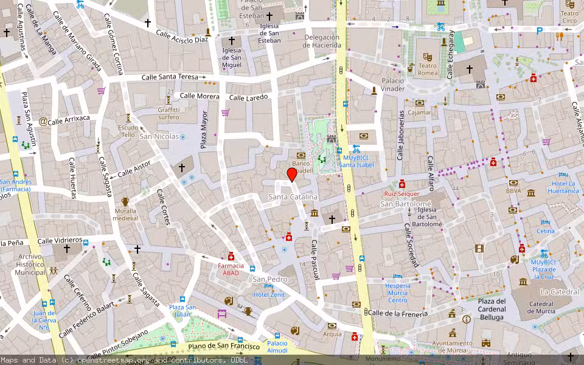Click the supermarket cart icon on Calle Pascual
Screen dimensions: 584x365
click(x=335, y=276)
